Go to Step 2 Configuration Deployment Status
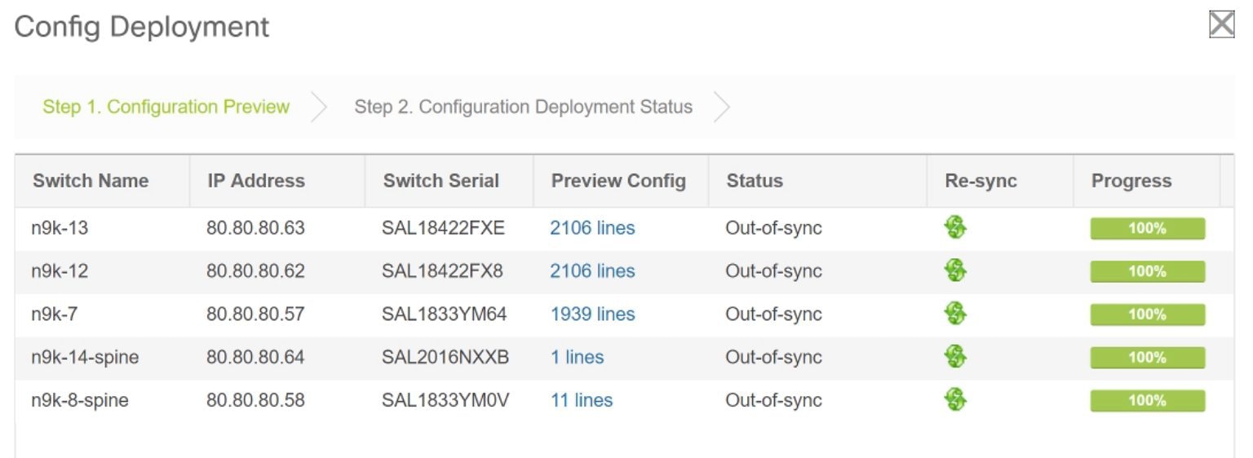This screenshot has height=458, width=1253. pos(524,107)
